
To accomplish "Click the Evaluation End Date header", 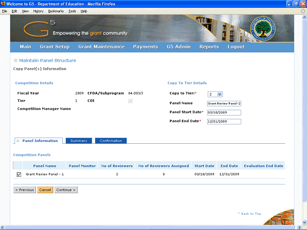I will coord(263,166).
